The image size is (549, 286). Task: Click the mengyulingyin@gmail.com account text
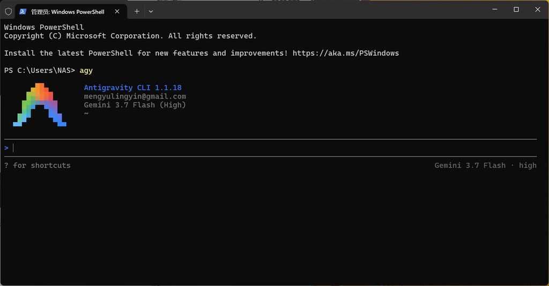tap(135, 96)
